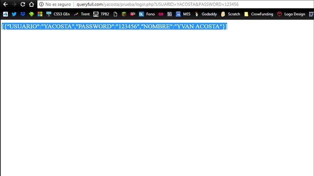
Task: Open the TPB2 bookmark
Action: click(x=102, y=14)
